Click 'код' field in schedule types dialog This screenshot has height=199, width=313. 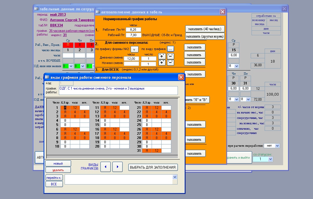[x=66, y=83]
